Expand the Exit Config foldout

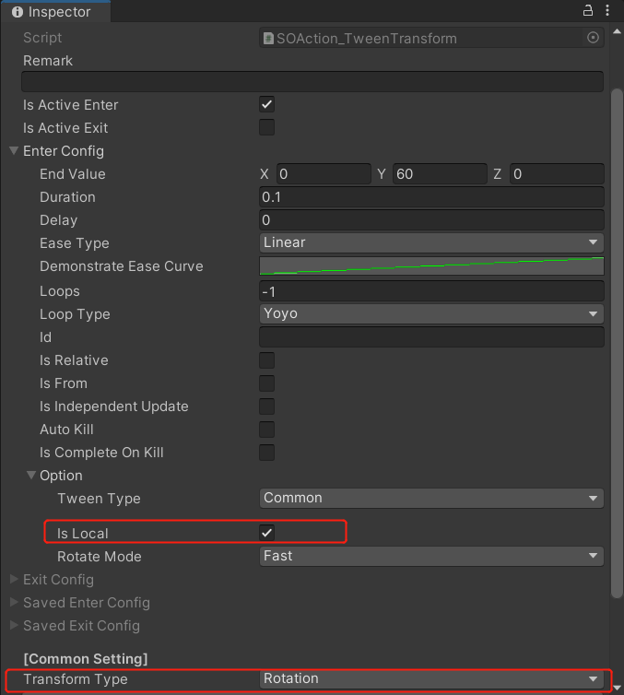14,579
